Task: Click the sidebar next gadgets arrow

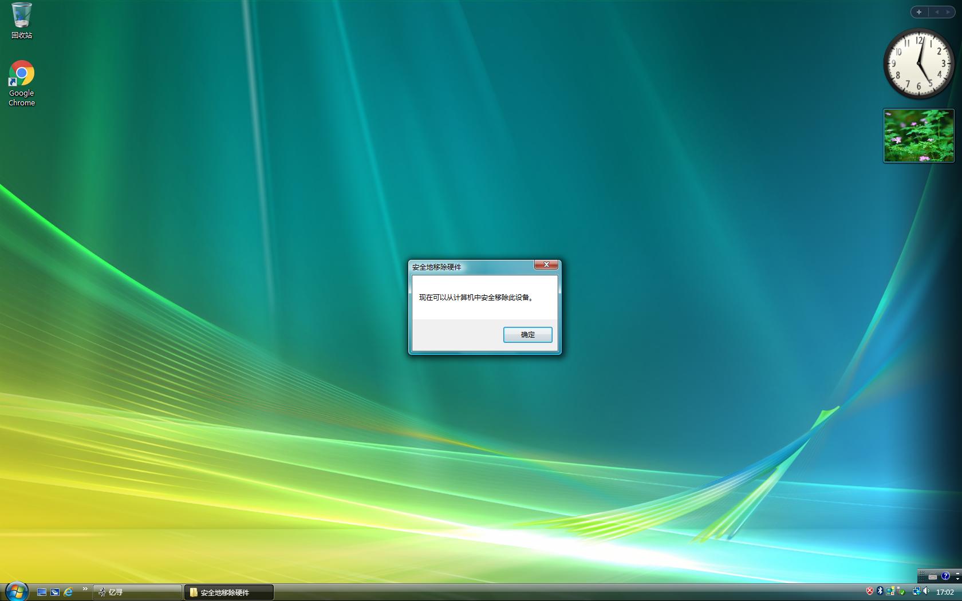Action: pyautogui.click(x=948, y=12)
